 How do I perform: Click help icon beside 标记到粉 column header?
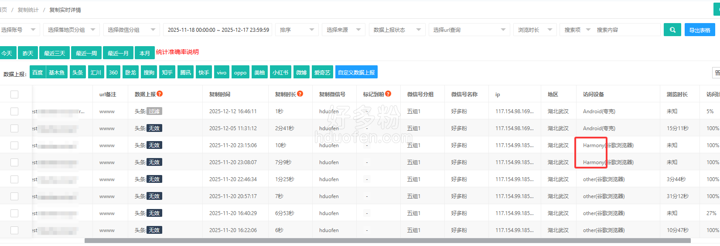point(388,94)
